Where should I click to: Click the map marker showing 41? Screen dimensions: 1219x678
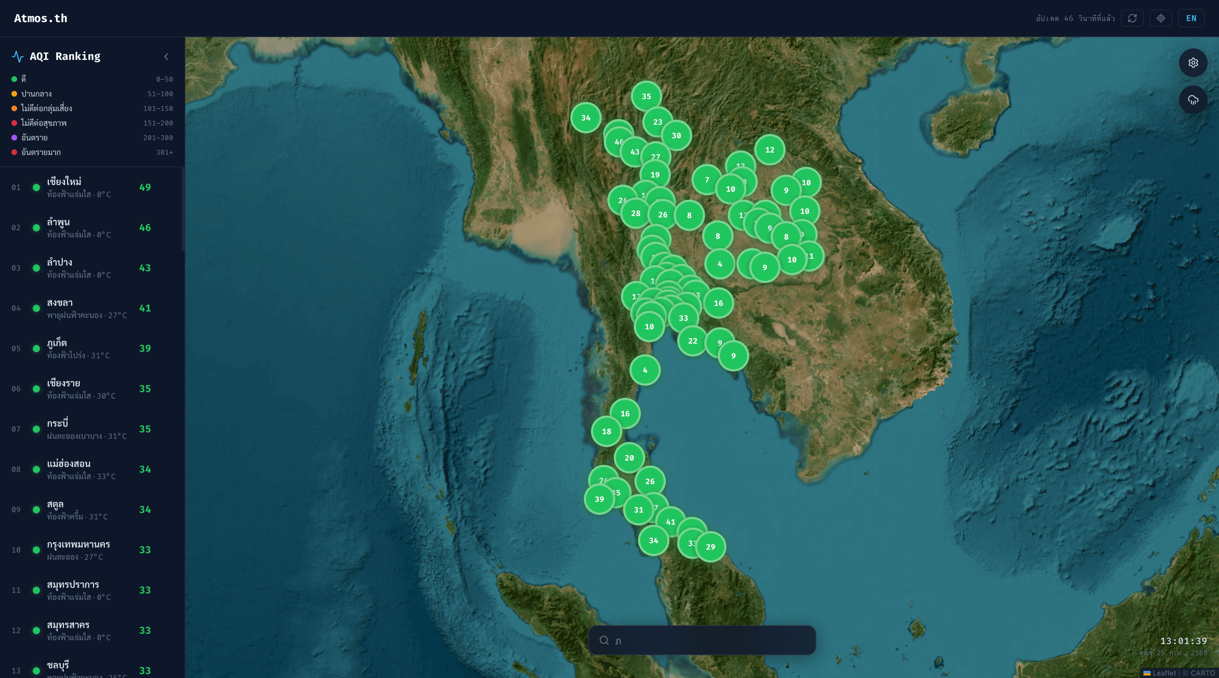pyautogui.click(x=670, y=522)
